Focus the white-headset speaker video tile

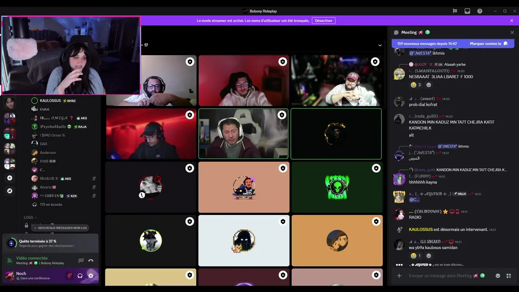point(243,134)
